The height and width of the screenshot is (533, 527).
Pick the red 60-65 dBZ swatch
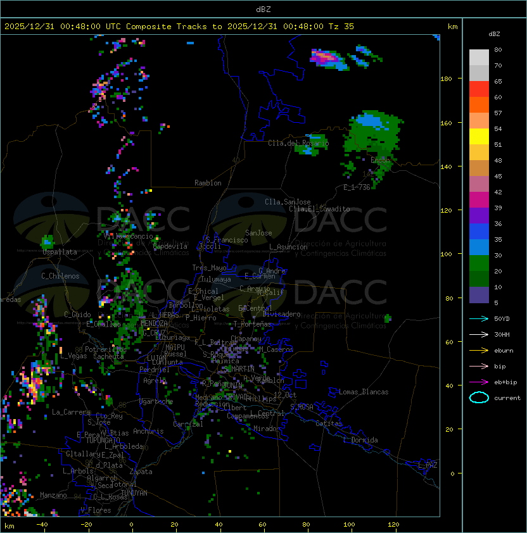coord(479,89)
